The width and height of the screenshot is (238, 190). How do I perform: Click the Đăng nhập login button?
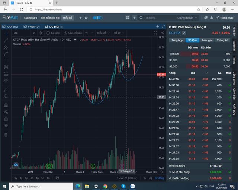pyautogui.click(x=225, y=18)
